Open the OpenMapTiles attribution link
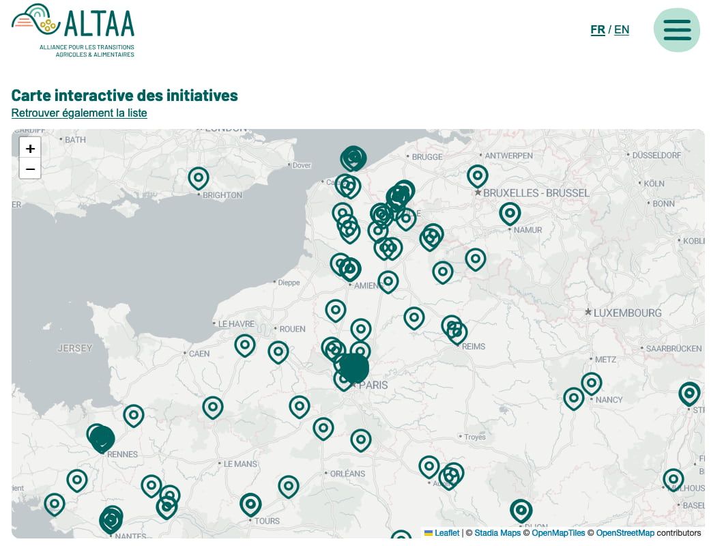The image size is (724, 546). coord(558,533)
